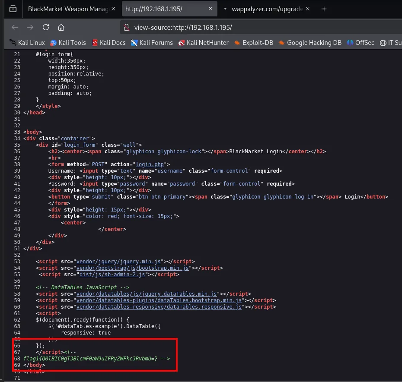Click the flag1{Q0lBIC0gT3BlcmF0aW9uIFRyZWFkc3RvbmU=} comment text
The height and width of the screenshot is (382, 402).
point(90,358)
